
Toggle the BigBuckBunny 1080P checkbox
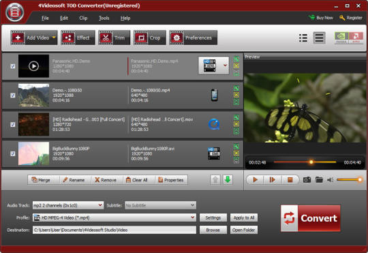click(x=13, y=153)
